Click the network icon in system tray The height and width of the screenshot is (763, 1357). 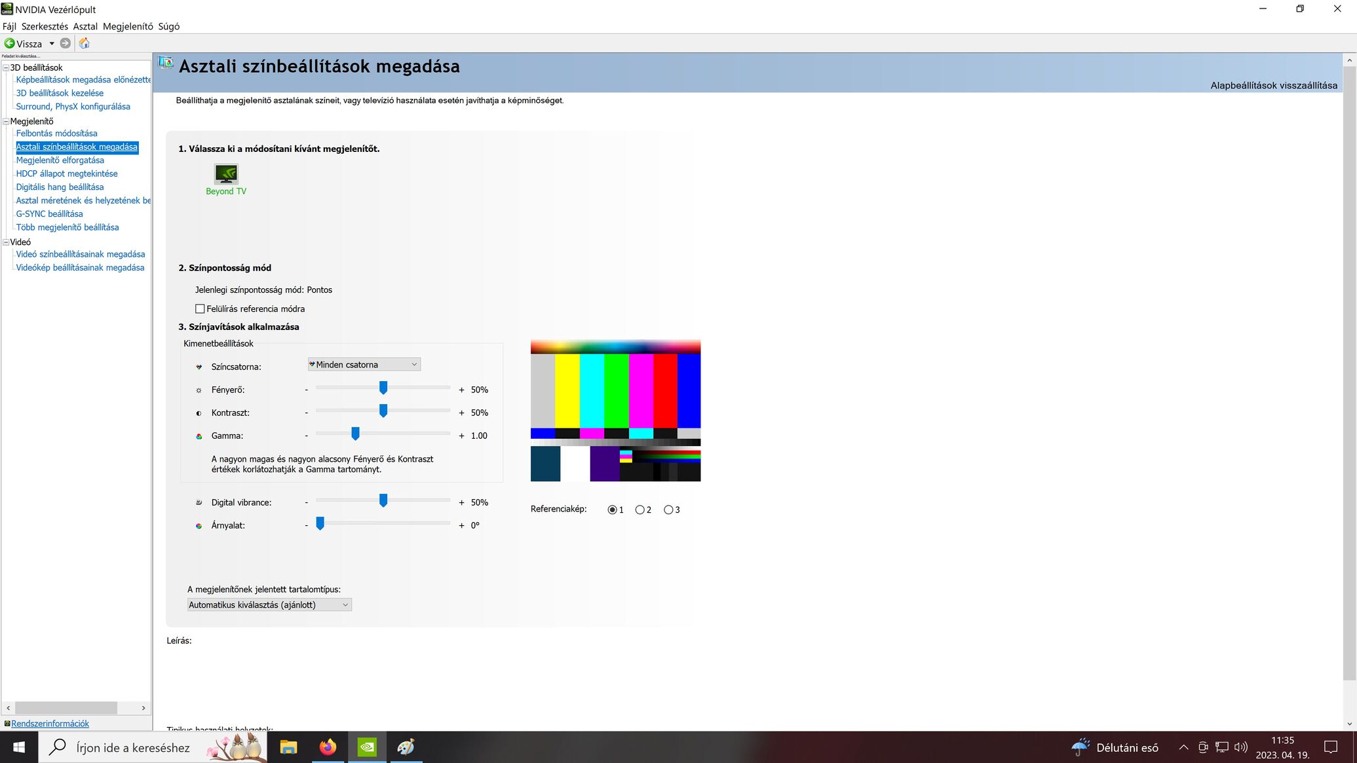click(x=1222, y=747)
